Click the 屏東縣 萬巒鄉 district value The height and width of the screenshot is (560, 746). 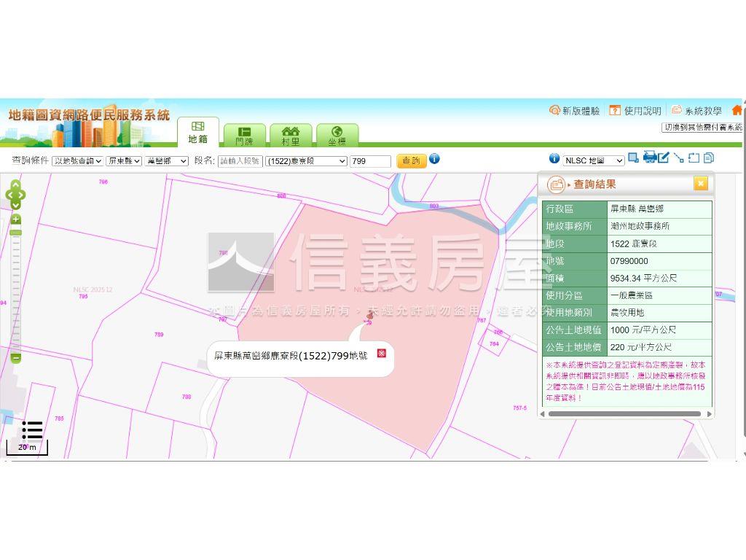(x=637, y=209)
